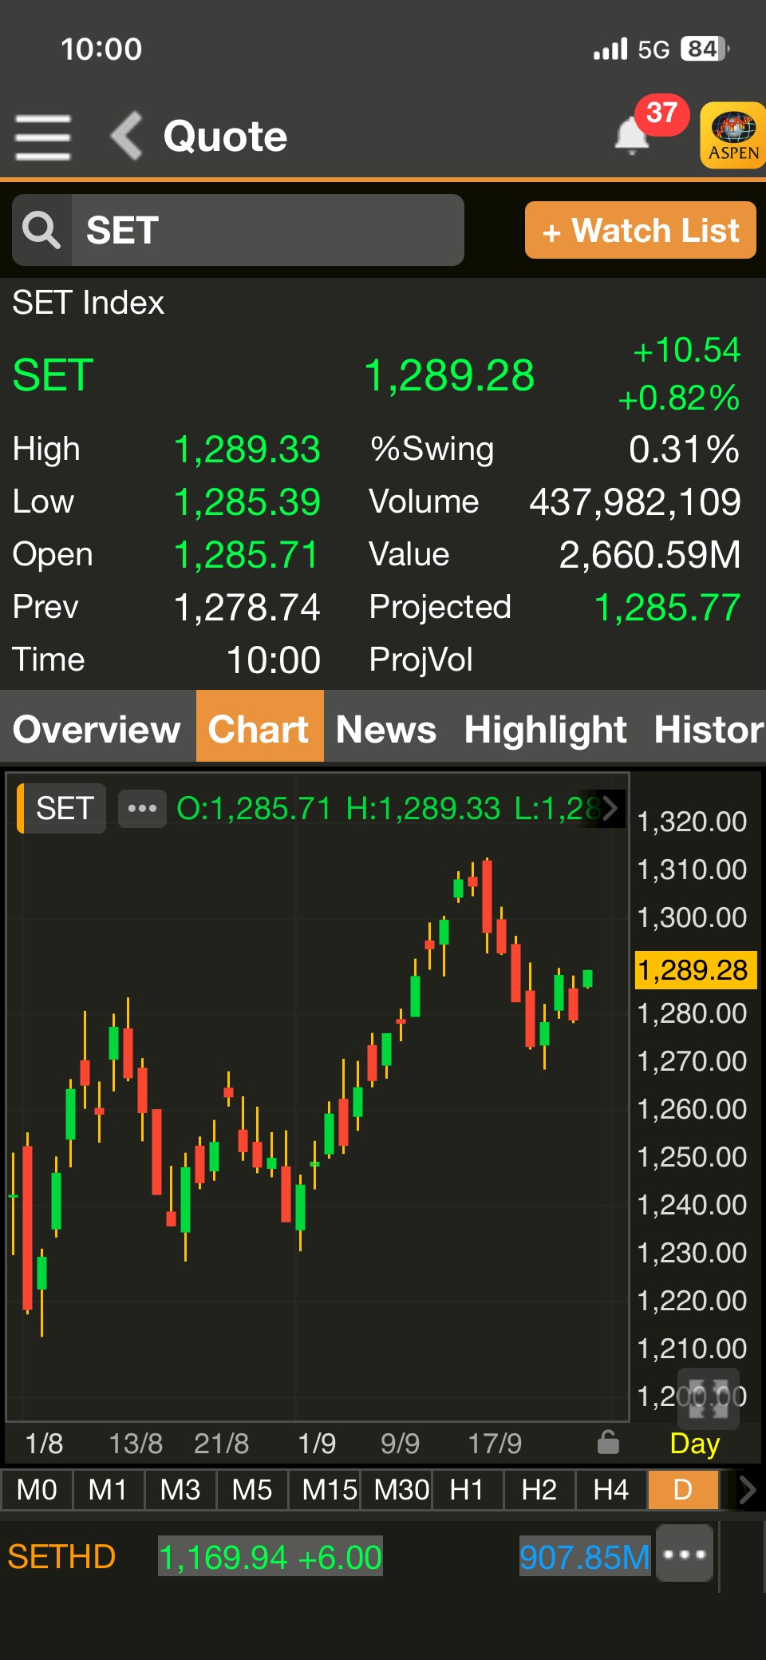Tap the SET symbol search field
Screen dimensions: 766x1660
coord(267,230)
